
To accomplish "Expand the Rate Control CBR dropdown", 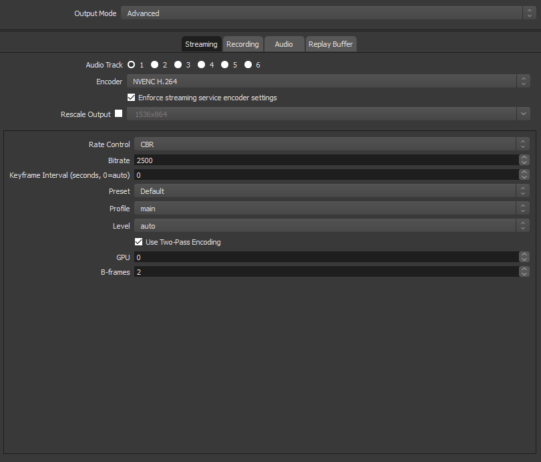I will 331,144.
